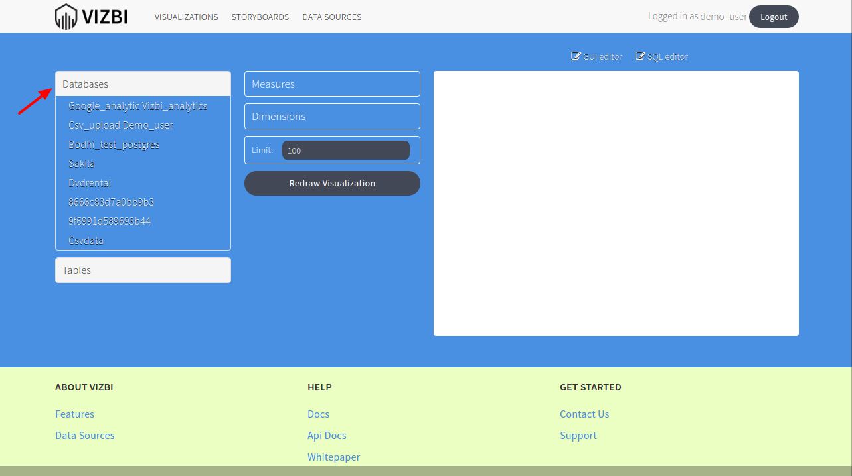This screenshot has width=852, height=476.
Task: Expand the Measures dropdown
Action: [331, 84]
